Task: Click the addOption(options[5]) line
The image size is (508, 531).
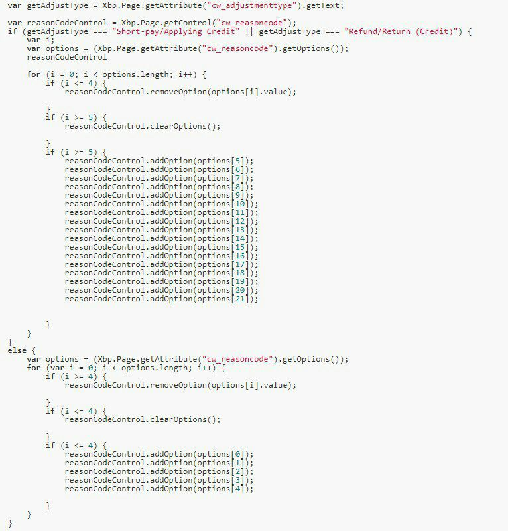Action: [x=159, y=161]
